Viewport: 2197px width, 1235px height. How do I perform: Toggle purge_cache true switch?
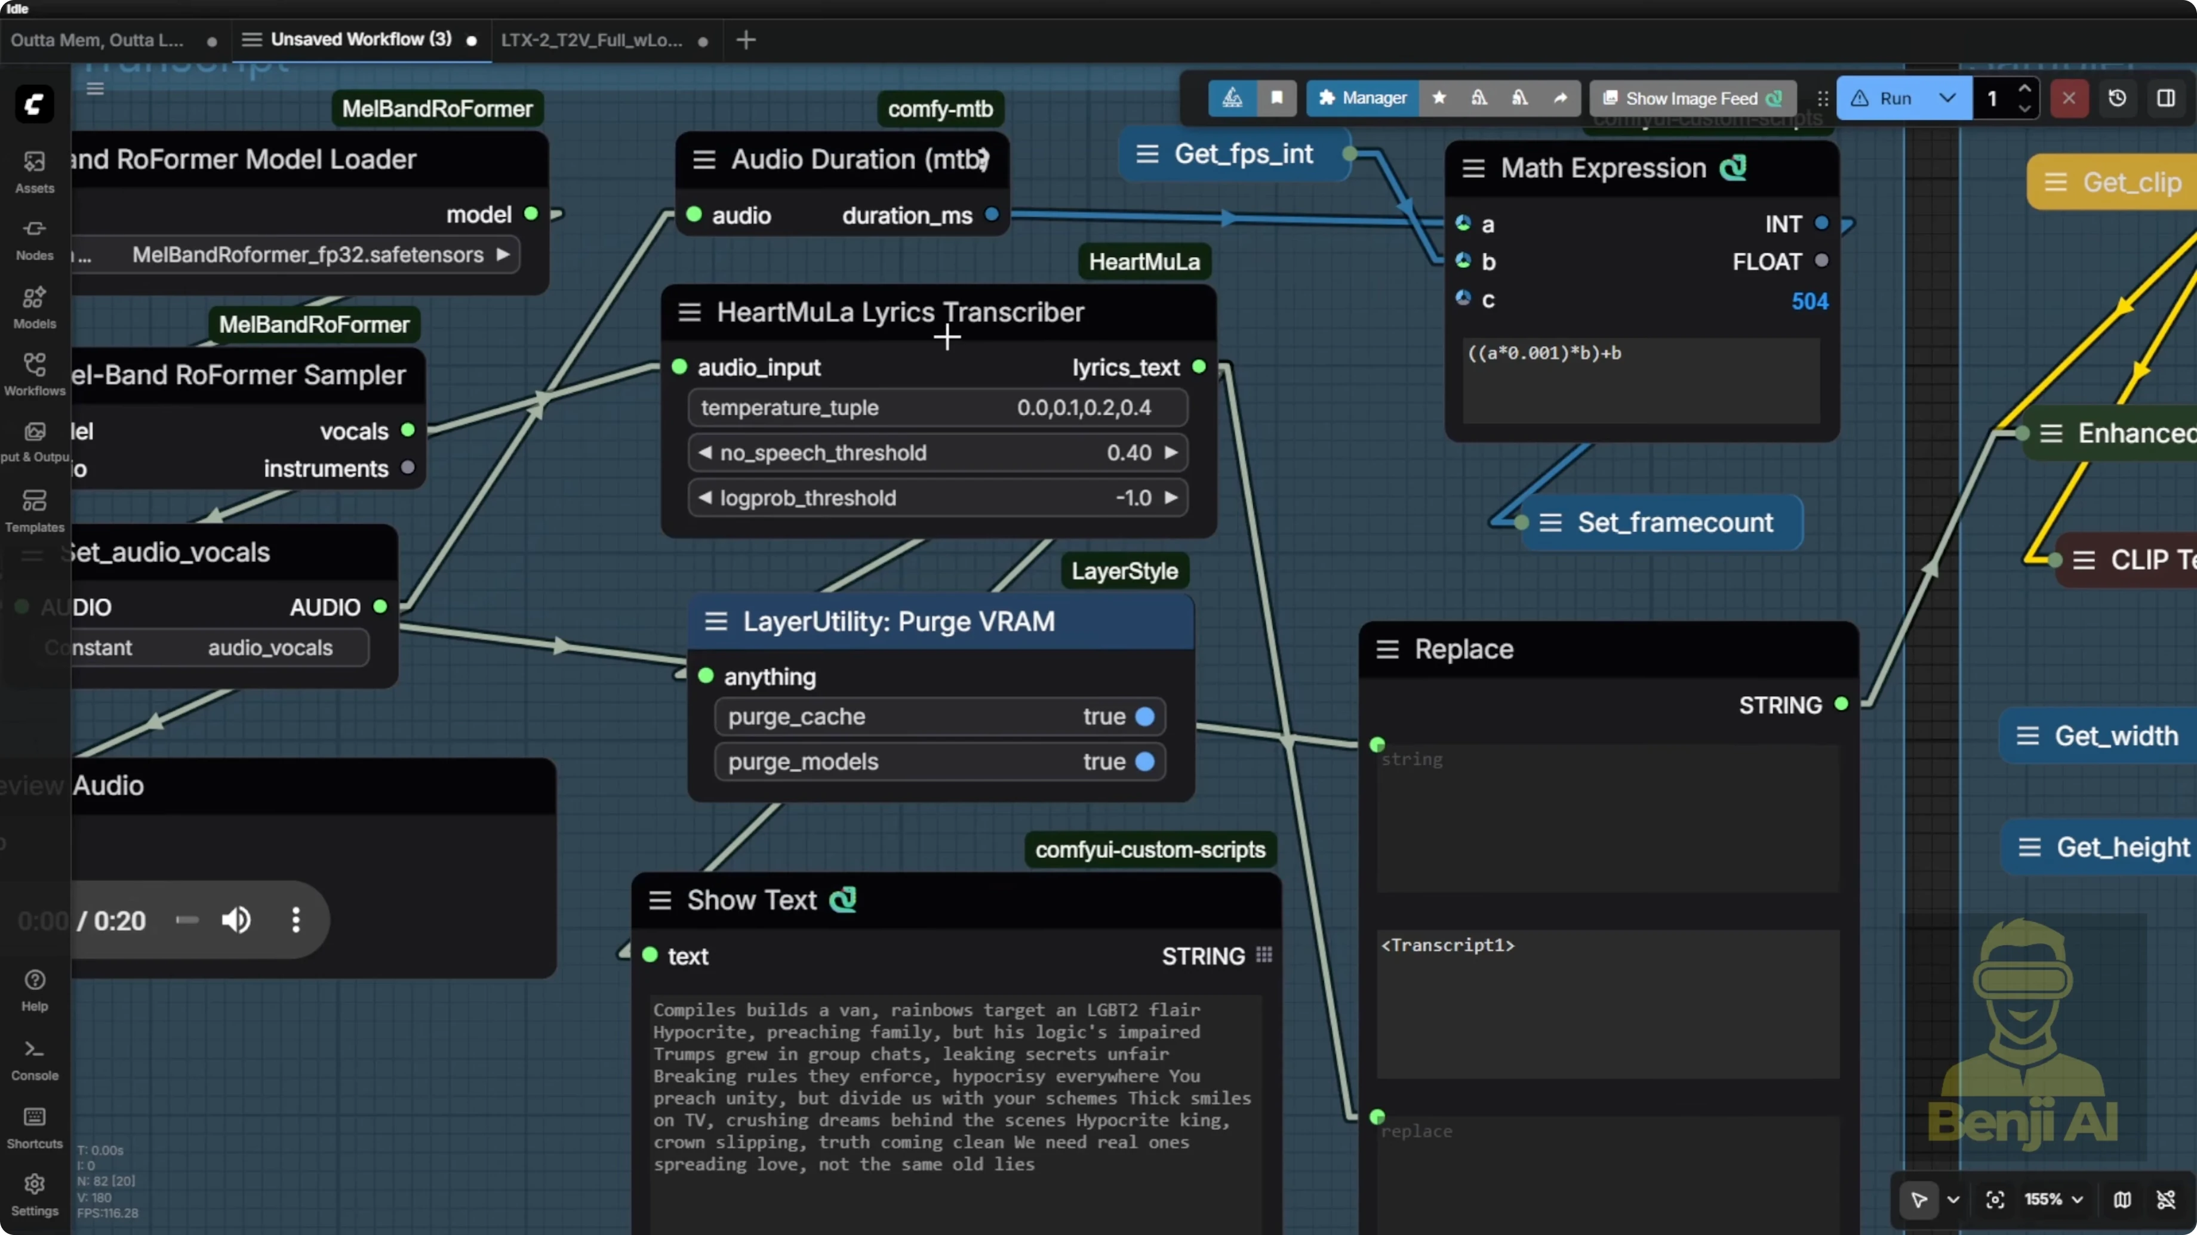pyautogui.click(x=1144, y=717)
